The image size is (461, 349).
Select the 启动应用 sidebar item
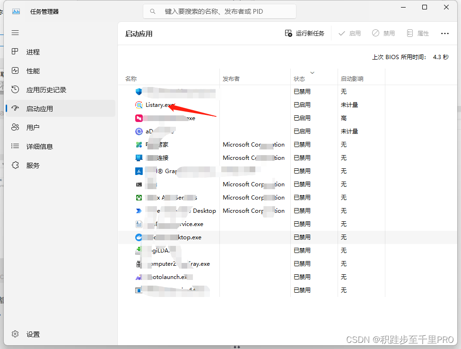click(60, 108)
